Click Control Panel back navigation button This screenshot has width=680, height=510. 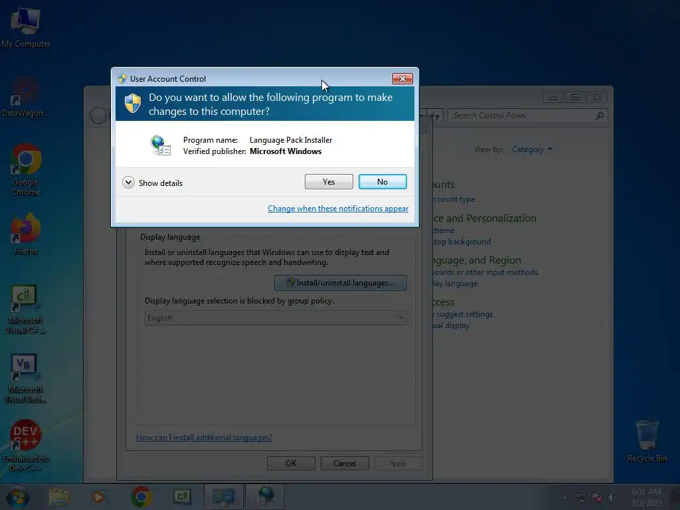[x=98, y=116]
